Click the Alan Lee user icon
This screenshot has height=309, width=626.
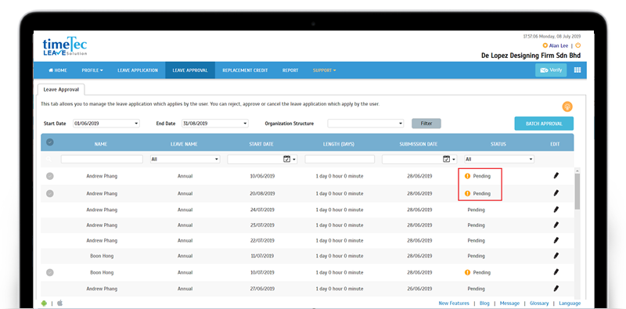pos(545,46)
